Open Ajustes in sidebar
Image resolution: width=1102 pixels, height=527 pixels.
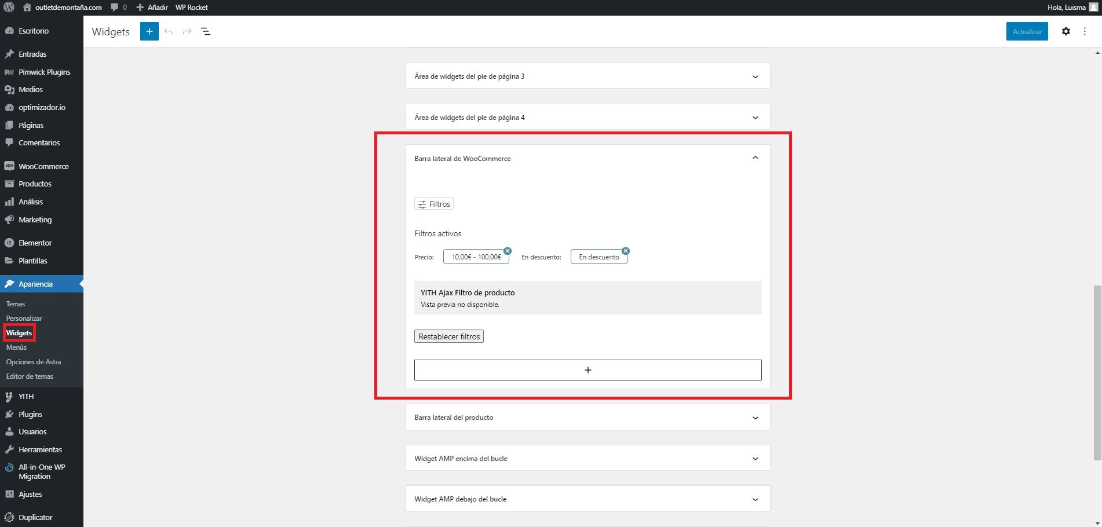click(x=30, y=494)
